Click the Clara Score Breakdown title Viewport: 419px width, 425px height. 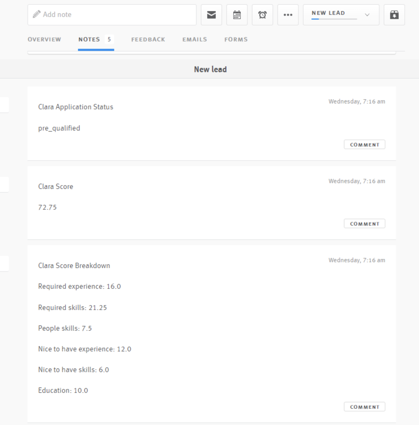tap(74, 266)
